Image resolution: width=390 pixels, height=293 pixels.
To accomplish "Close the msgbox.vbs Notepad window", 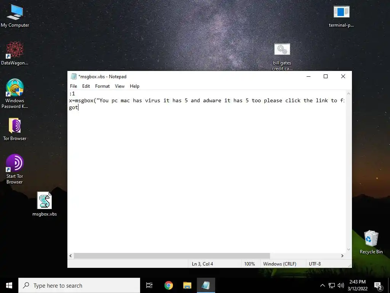I will (343, 76).
